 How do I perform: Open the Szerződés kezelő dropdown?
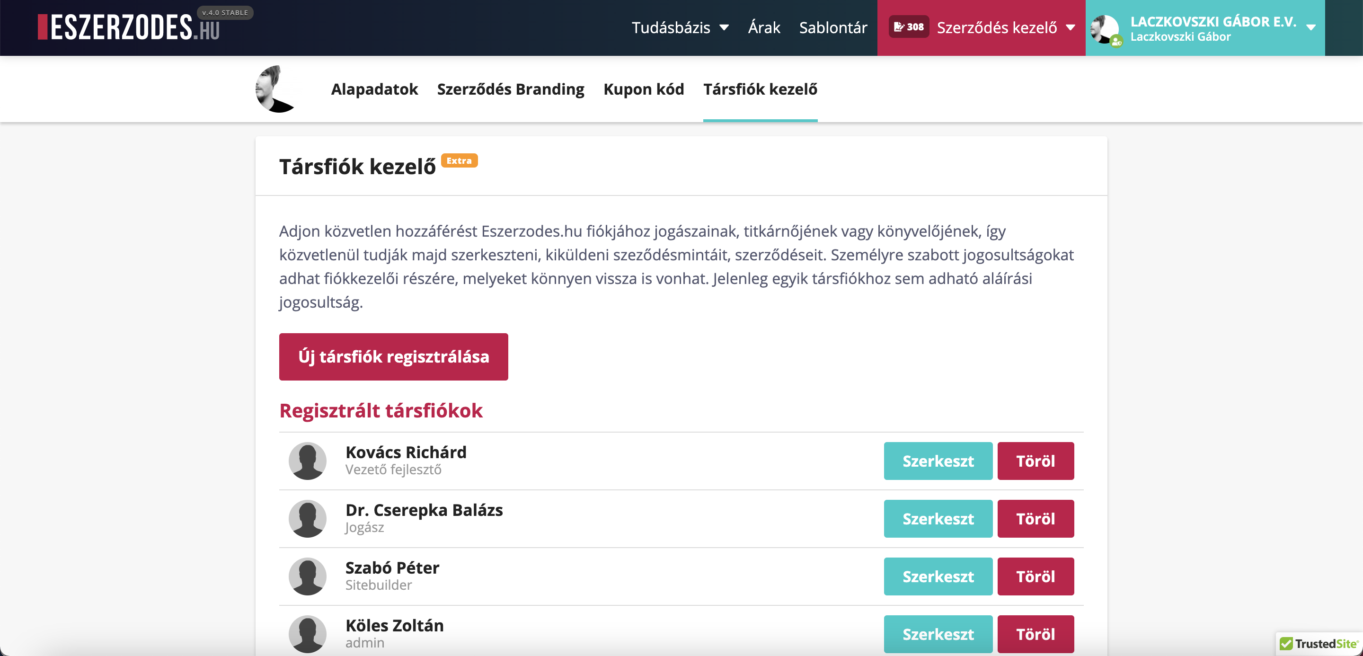click(1005, 27)
